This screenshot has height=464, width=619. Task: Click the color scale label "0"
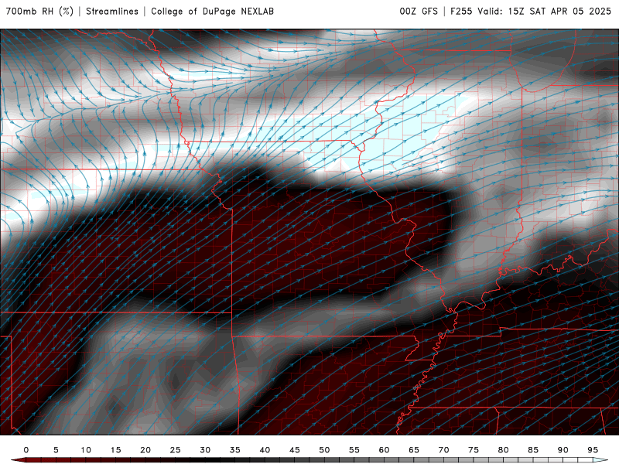click(26, 450)
